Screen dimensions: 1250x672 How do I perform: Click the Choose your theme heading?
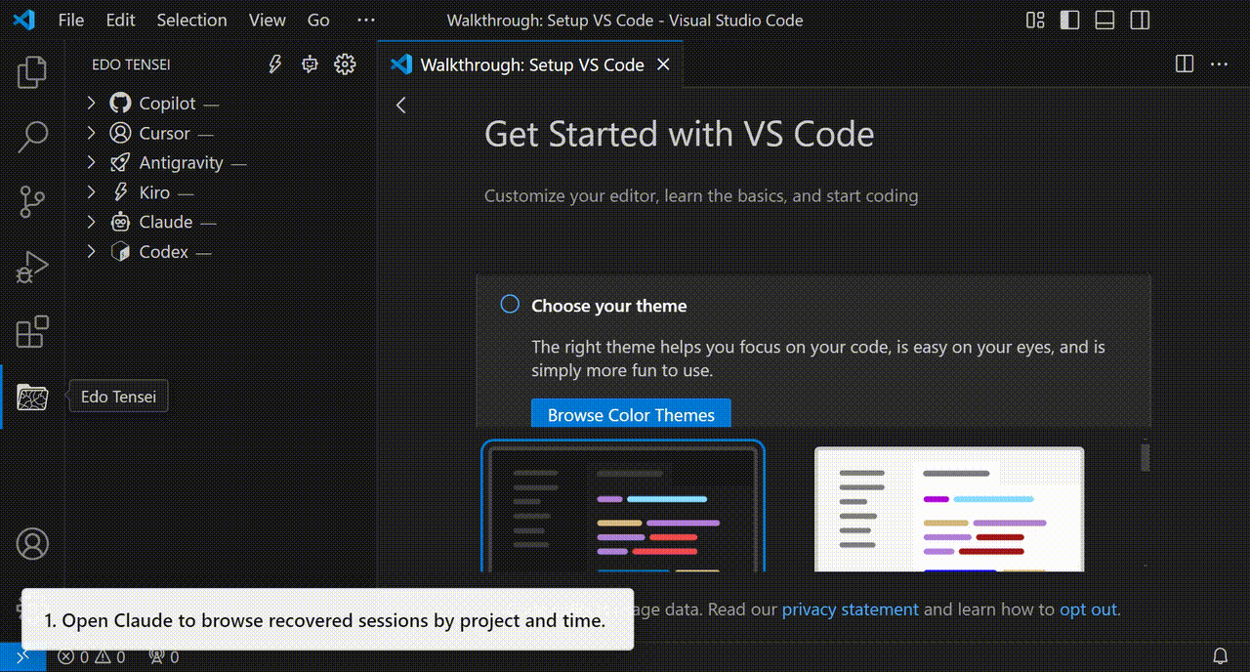tap(609, 306)
